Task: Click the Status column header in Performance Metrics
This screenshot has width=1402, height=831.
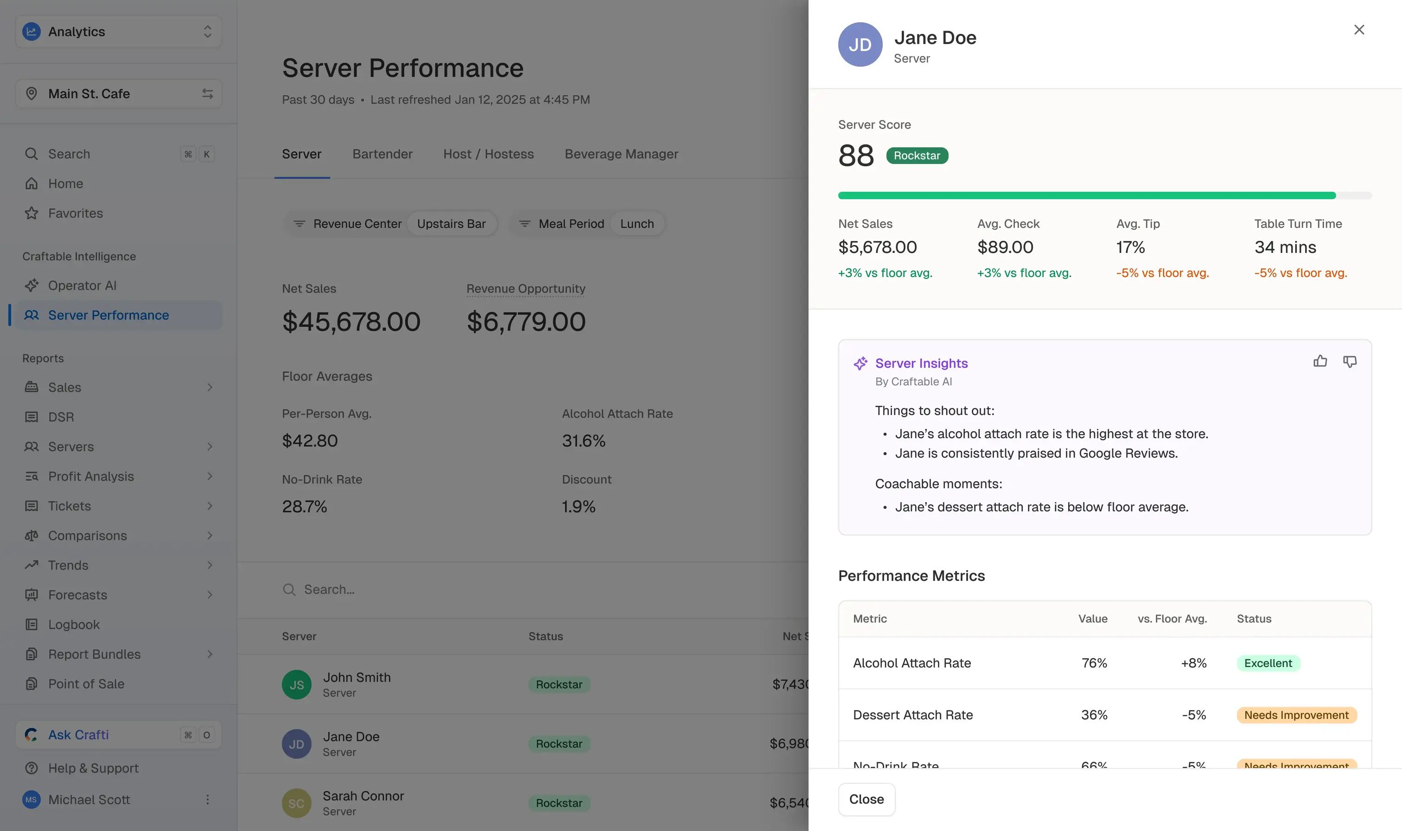Action: click(x=1254, y=619)
